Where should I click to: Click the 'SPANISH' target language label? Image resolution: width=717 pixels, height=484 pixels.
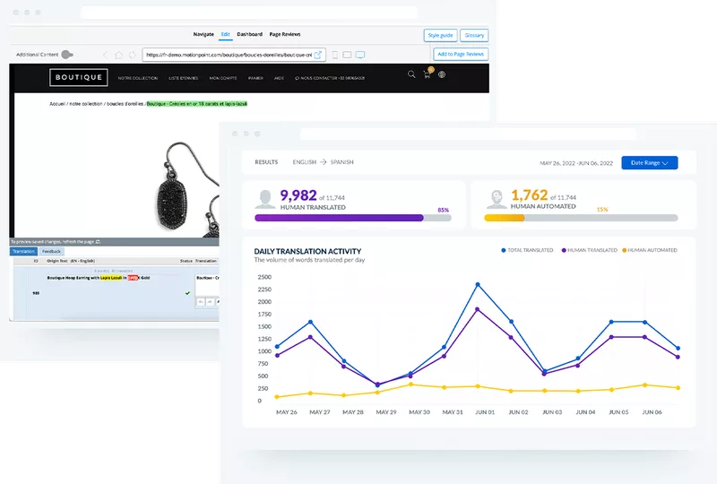(x=342, y=162)
